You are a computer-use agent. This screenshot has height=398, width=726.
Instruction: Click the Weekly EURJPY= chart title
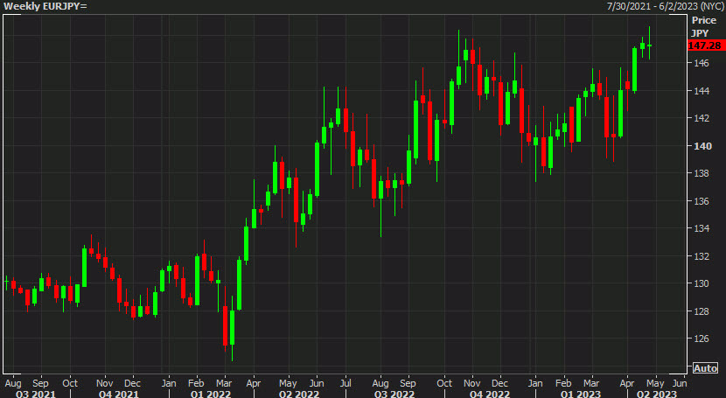pos(45,6)
